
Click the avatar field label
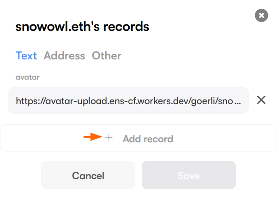coord(28,77)
